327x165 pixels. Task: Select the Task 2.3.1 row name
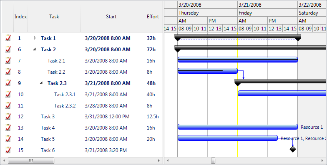coord(65,95)
